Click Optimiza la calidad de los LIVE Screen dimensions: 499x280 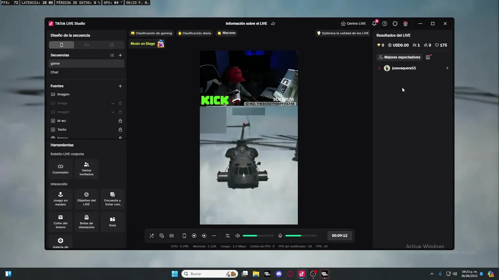pyautogui.click(x=343, y=33)
